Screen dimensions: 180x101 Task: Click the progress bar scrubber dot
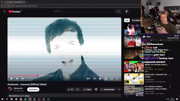37,75
